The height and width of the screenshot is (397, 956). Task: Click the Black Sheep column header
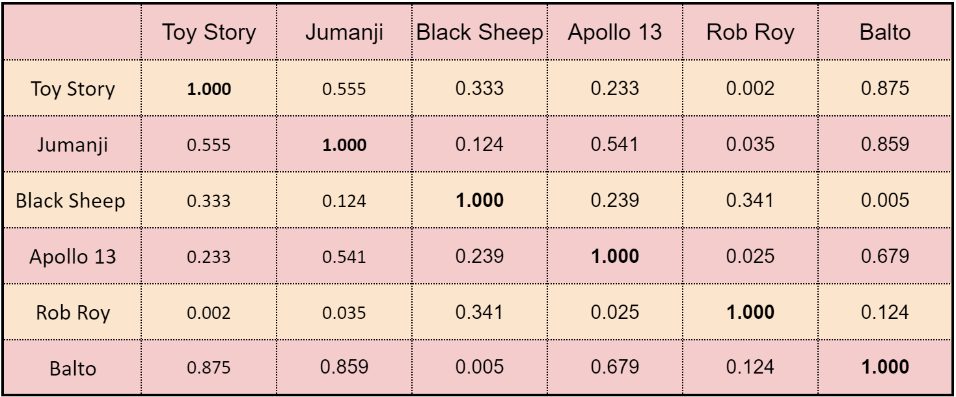point(480,33)
